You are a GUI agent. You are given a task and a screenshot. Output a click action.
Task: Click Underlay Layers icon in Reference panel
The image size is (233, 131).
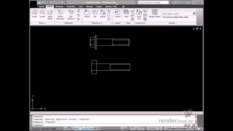pyautogui.click(x=109, y=11)
